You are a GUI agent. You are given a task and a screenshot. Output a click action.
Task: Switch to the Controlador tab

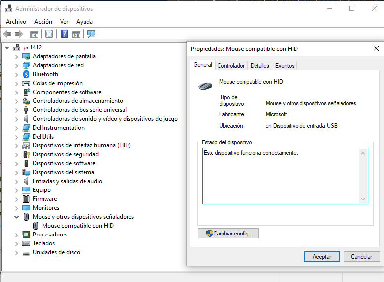(x=231, y=66)
